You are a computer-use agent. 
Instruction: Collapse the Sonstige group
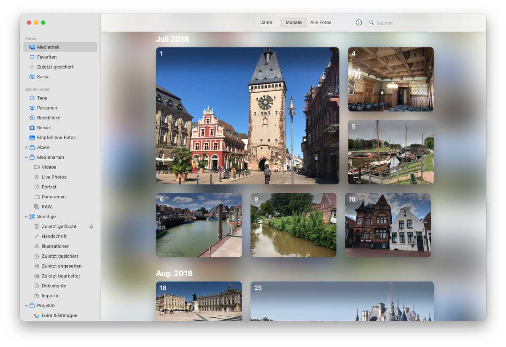click(x=26, y=216)
